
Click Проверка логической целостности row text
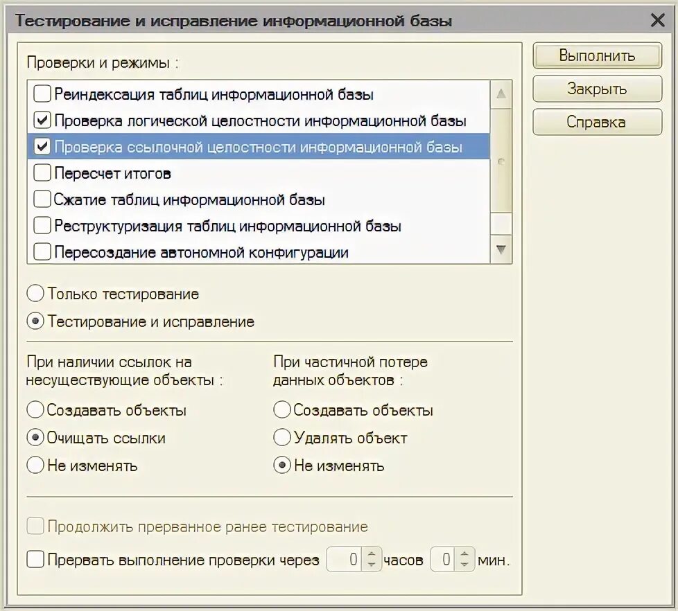coord(260,121)
